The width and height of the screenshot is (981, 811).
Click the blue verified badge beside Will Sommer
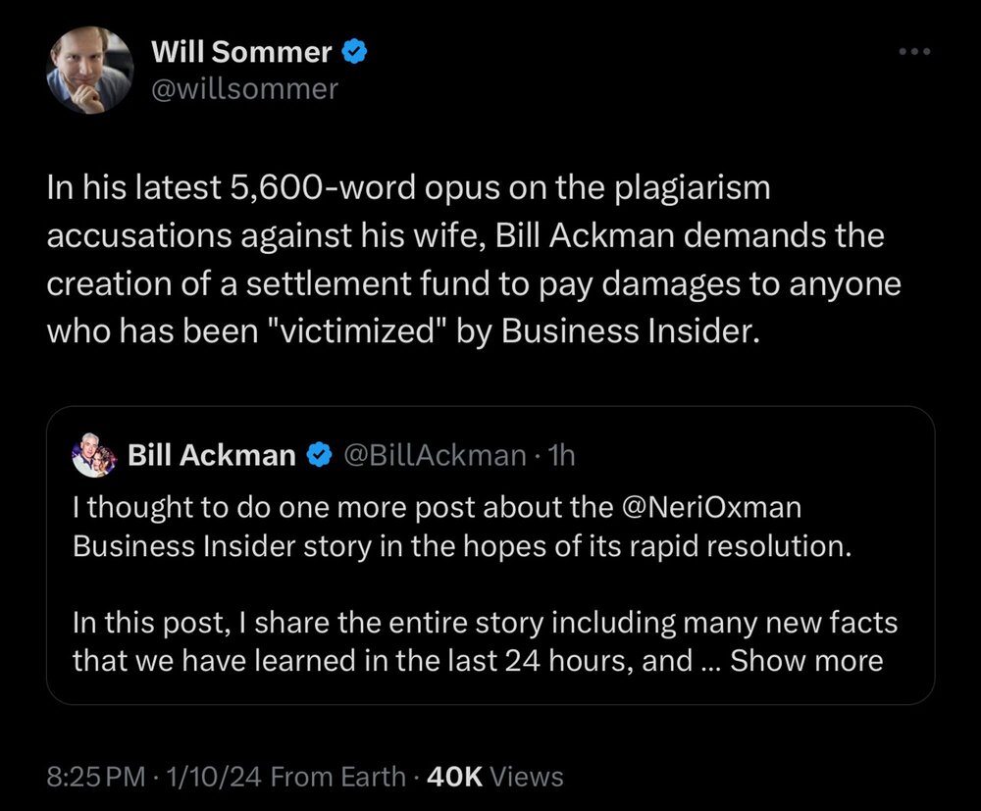pyautogui.click(x=354, y=53)
